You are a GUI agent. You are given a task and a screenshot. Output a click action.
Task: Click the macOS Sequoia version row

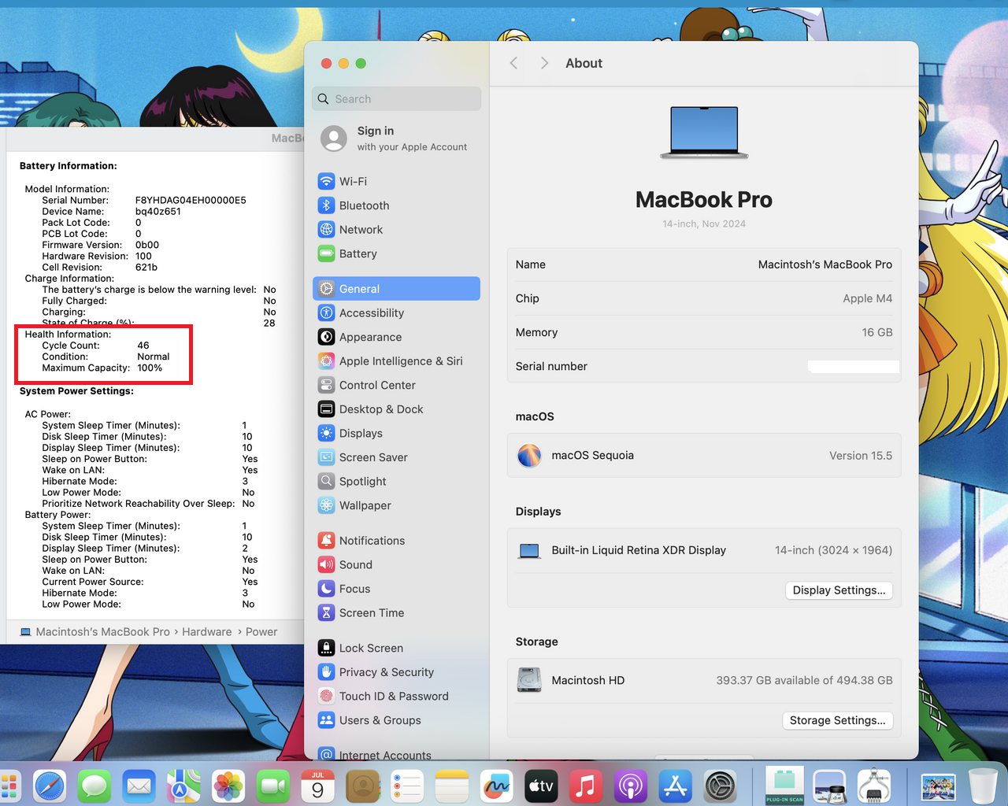[x=704, y=456]
